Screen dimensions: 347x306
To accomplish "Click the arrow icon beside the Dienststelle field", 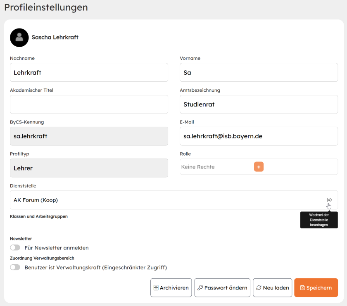I will [x=329, y=199].
